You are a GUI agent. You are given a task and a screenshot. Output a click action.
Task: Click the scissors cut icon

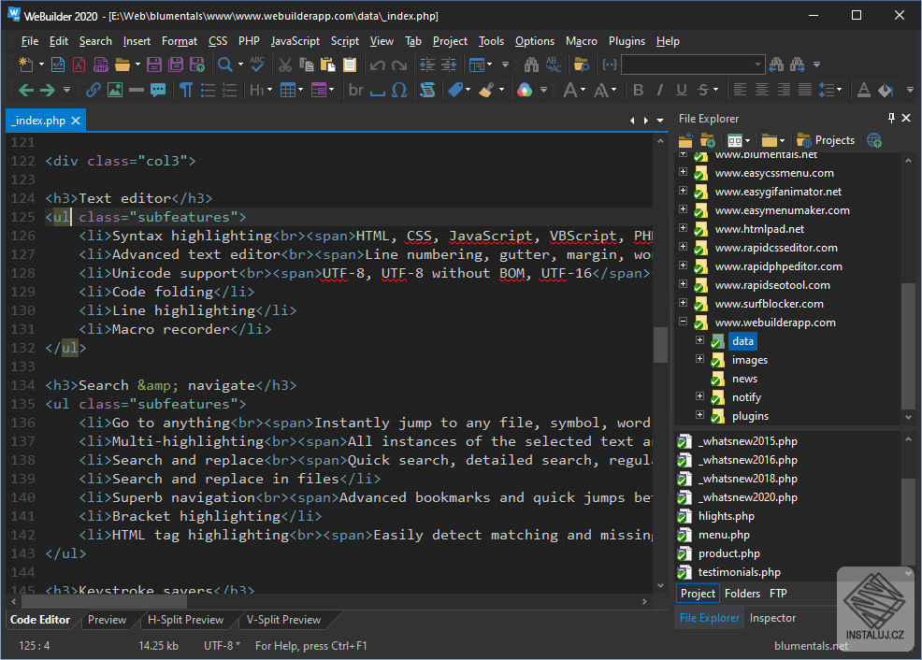284,65
